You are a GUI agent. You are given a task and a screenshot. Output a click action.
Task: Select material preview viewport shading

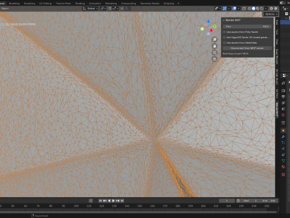click(257, 8)
